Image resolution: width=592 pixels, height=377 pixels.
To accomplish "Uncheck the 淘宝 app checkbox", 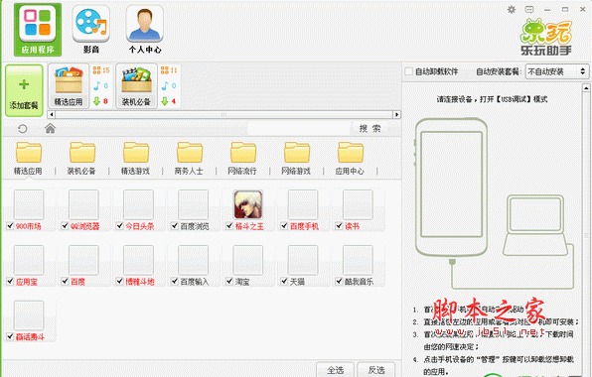I will pos(229,281).
